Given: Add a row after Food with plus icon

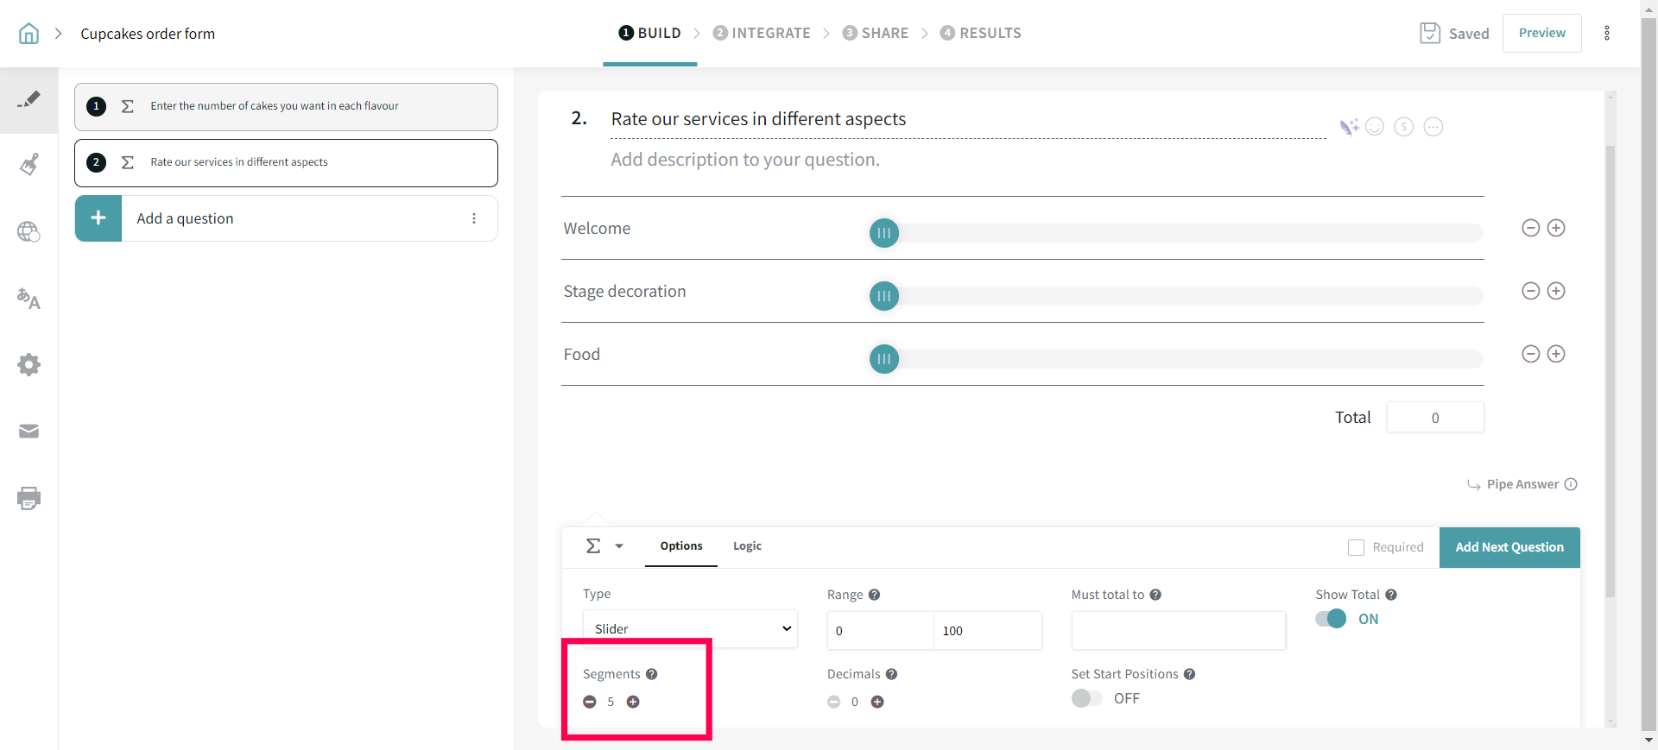Looking at the screenshot, I should click(x=1556, y=354).
